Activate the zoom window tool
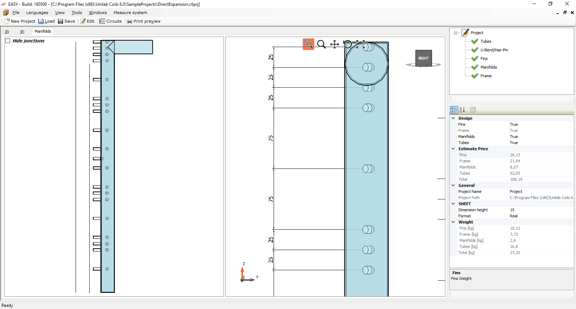This screenshot has width=576, height=309. point(309,44)
